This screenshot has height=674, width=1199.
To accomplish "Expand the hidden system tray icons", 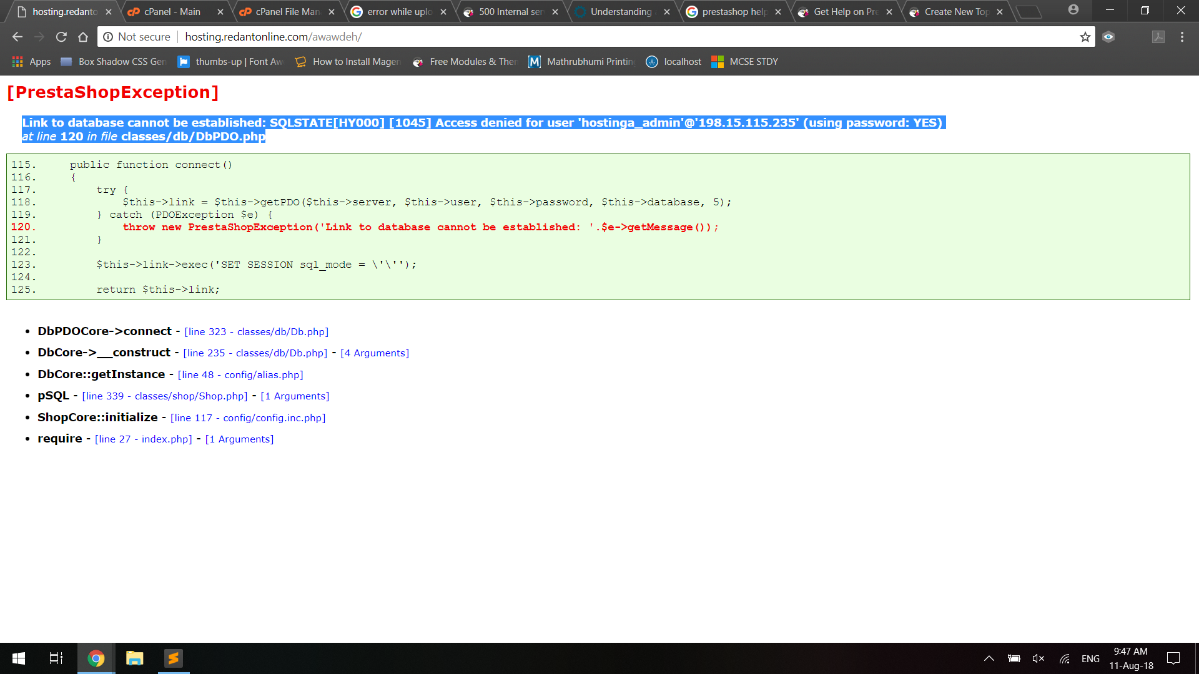I will tap(989, 658).
